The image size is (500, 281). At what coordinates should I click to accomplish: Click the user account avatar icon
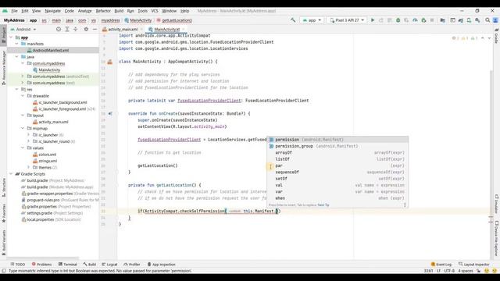496,20
